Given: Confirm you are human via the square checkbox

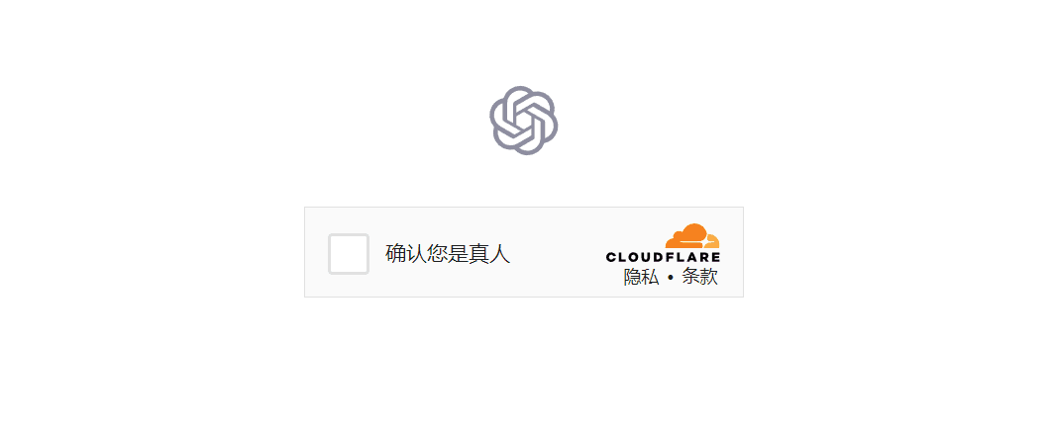Looking at the screenshot, I should (349, 254).
